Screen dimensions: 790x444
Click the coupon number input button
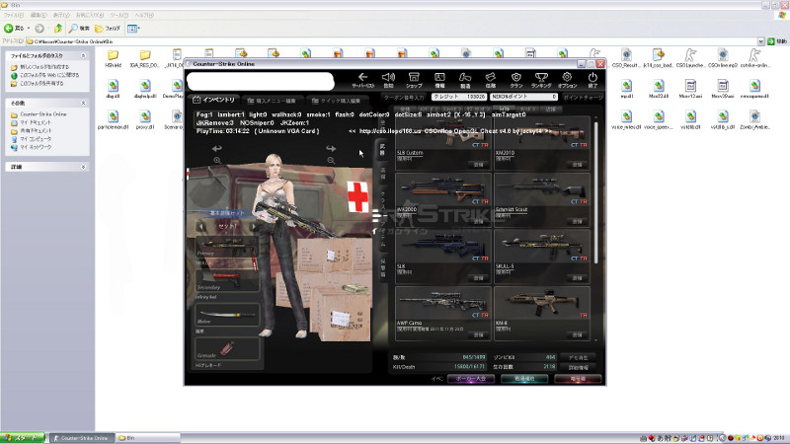pyautogui.click(x=404, y=97)
